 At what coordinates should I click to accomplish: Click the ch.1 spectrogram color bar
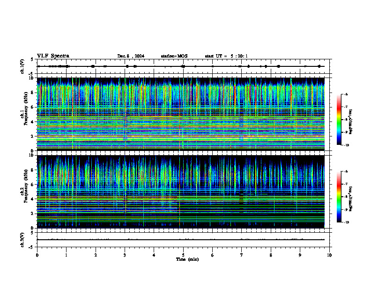(x=339, y=120)
